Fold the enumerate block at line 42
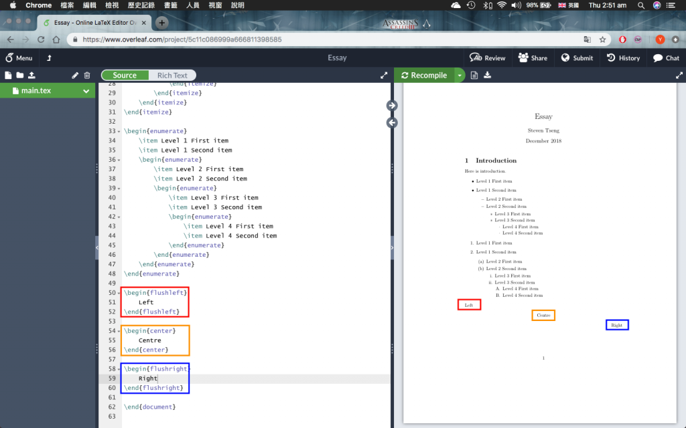The width and height of the screenshot is (686, 428). click(119, 217)
